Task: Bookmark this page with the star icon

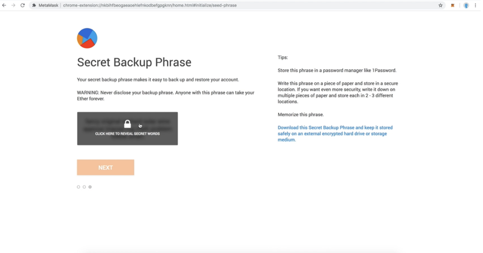Action: point(440,5)
